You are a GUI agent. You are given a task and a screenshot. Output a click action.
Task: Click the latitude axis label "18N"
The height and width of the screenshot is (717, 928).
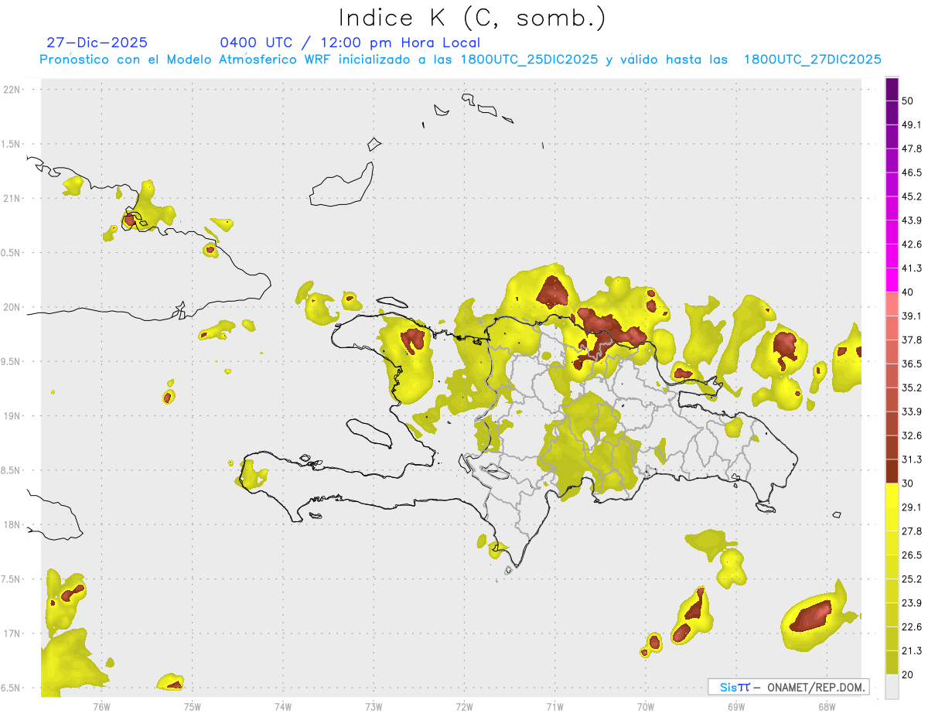[12, 525]
